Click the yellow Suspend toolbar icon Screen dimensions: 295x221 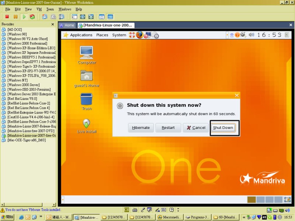[x=15, y=17]
